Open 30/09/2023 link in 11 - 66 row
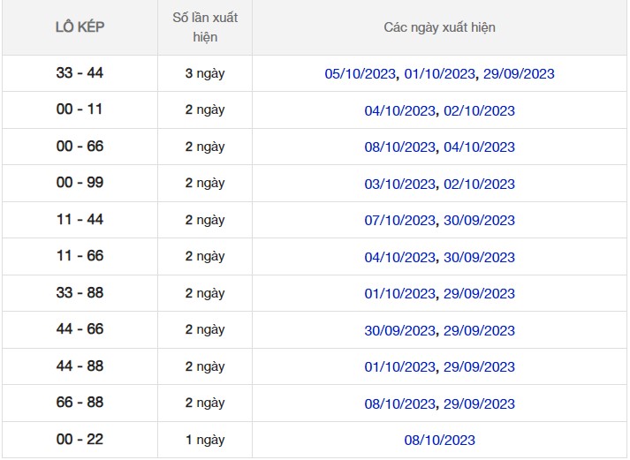 (x=479, y=258)
